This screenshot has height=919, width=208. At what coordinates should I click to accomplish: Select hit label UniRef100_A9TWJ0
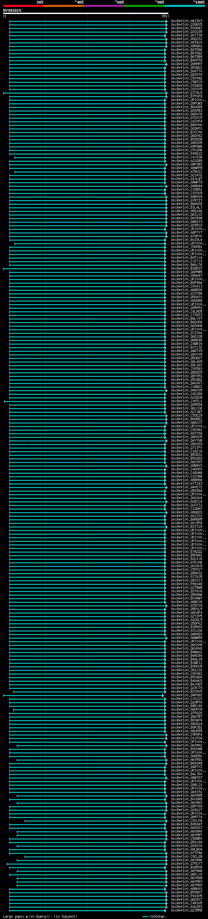click(187, 42)
